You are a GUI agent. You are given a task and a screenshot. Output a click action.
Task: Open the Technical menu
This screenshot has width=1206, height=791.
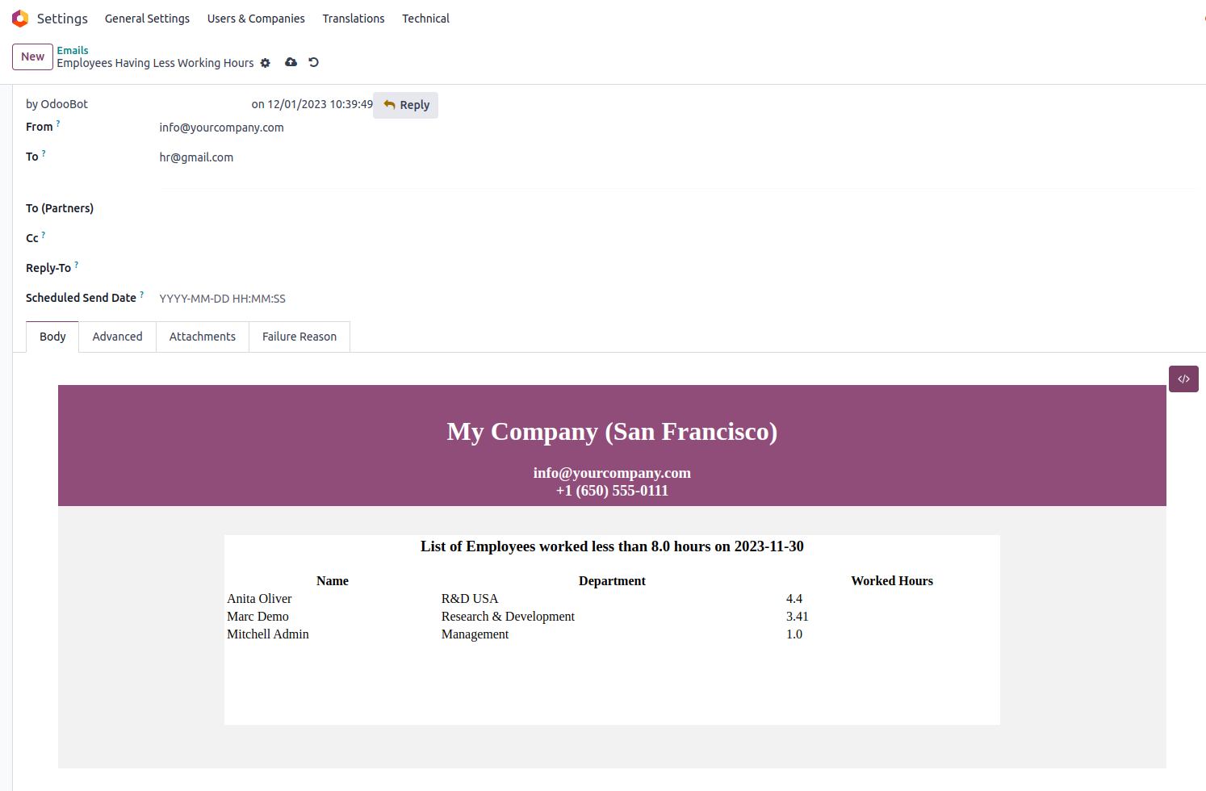pos(426,19)
